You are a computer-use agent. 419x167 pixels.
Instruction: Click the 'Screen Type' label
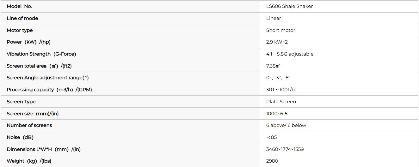click(x=21, y=102)
